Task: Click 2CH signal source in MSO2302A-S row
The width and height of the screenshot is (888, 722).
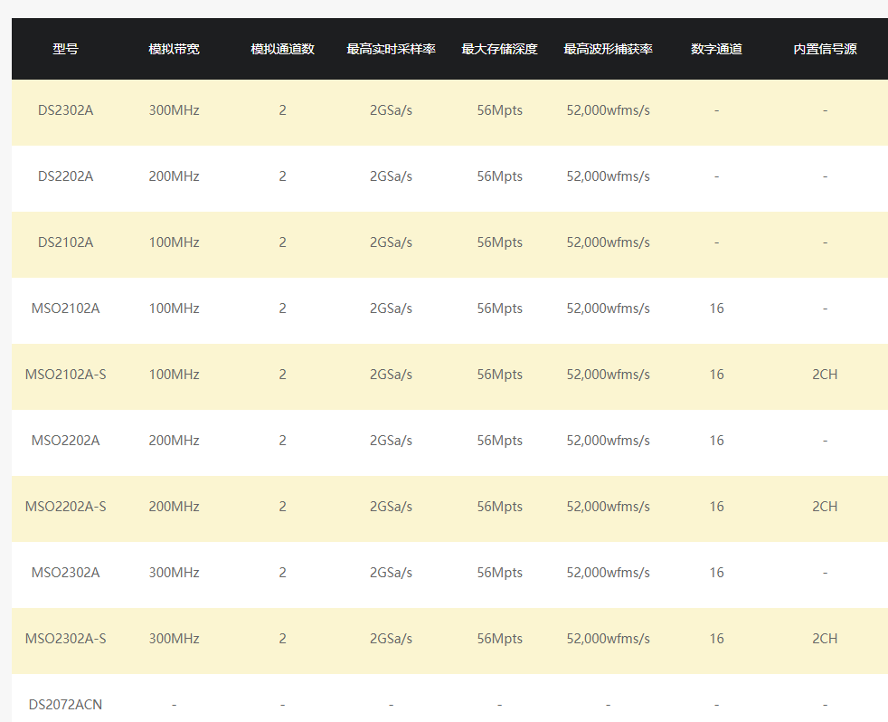Action: tap(825, 639)
